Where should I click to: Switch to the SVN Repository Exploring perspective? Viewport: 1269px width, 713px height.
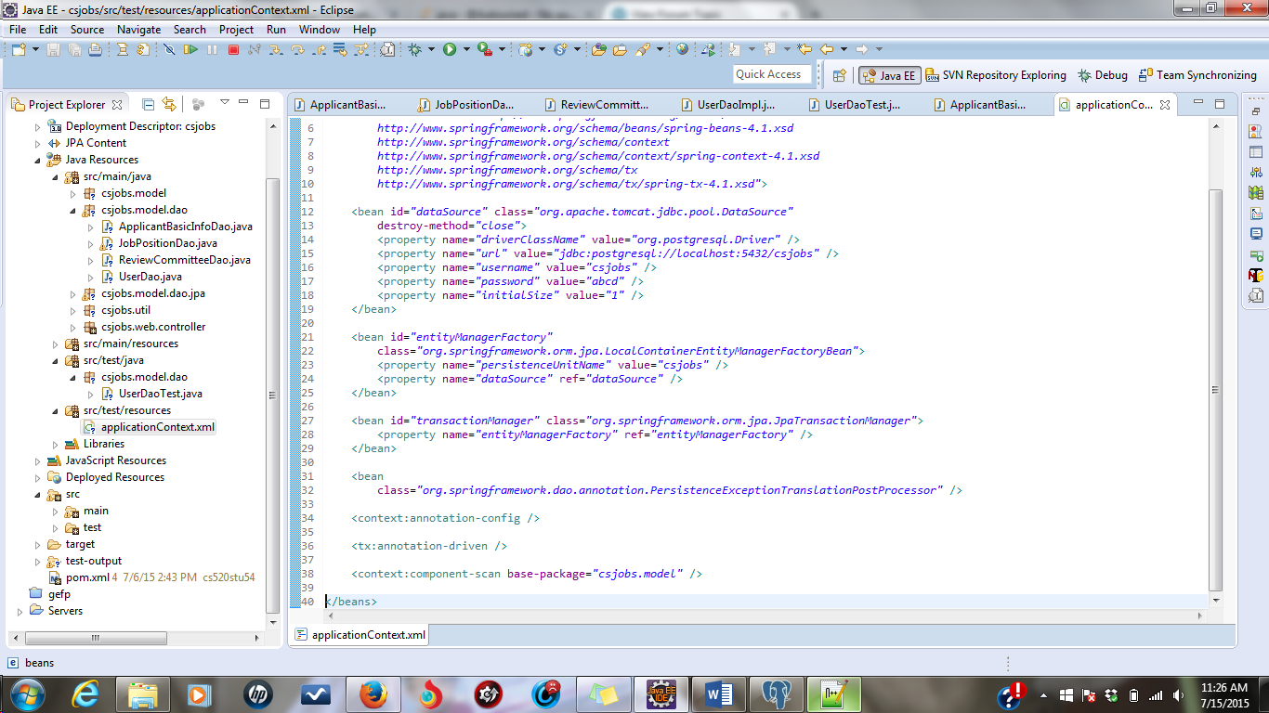point(996,75)
